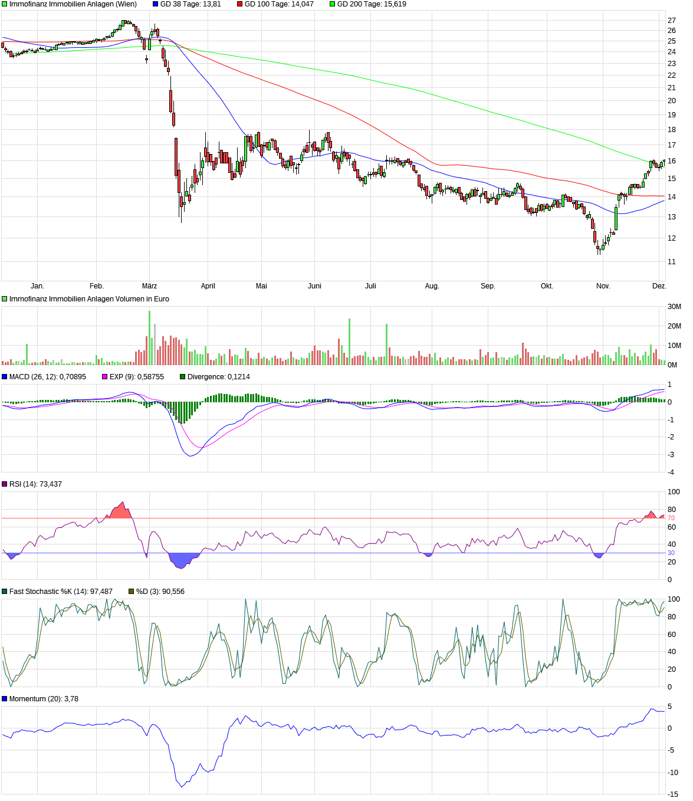
Task: Click the red GD 100 Tage legend swatch
Action: [240, 4]
